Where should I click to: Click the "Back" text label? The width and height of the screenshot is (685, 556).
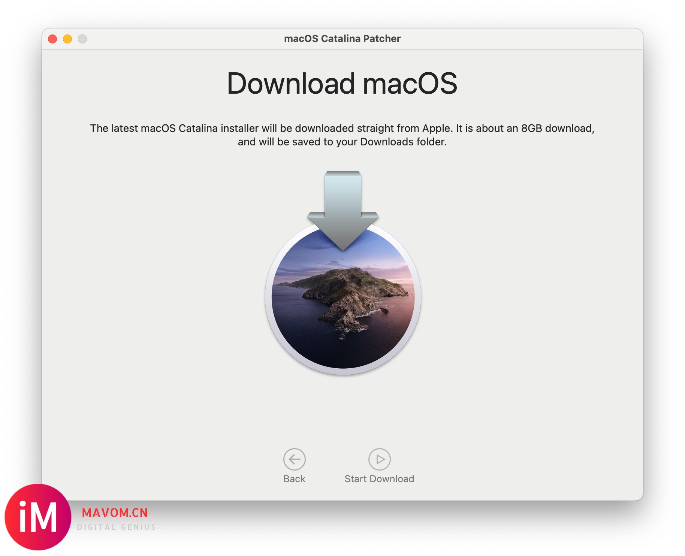click(x=294, y=479)
